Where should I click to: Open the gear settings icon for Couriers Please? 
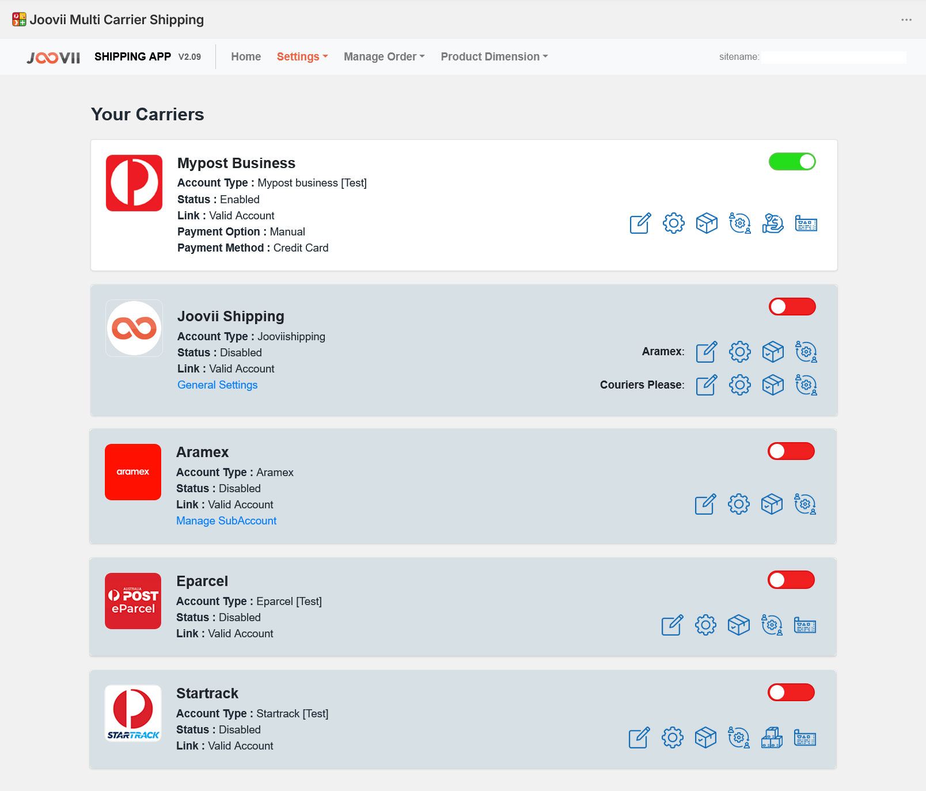pyautogui.click(x=740, y=385)
